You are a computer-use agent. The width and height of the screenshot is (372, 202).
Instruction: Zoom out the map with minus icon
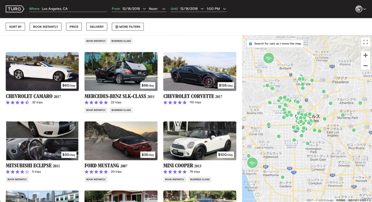click(x=365, y=65)
